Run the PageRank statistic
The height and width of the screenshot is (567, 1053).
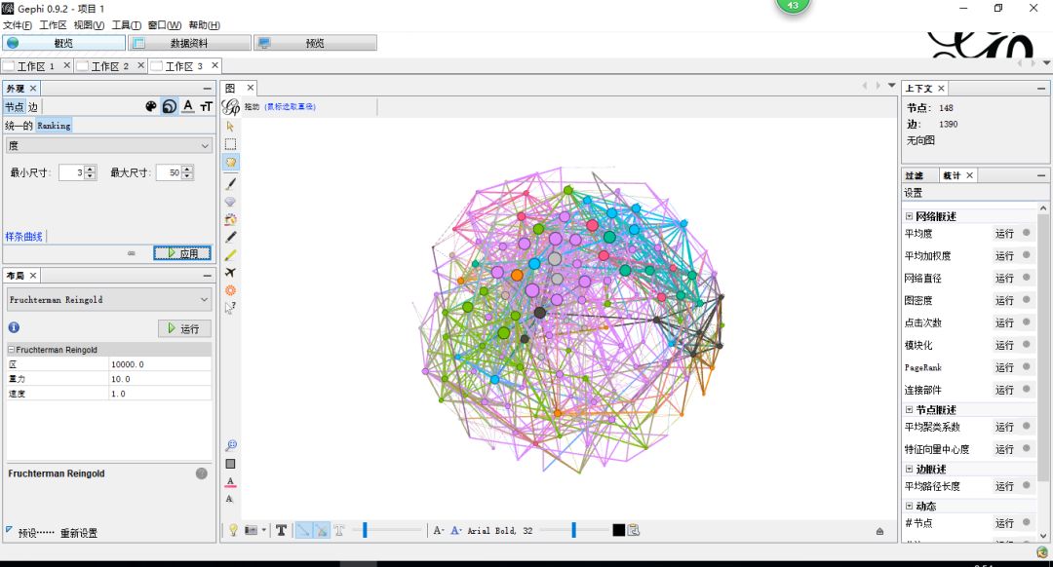1004,367
